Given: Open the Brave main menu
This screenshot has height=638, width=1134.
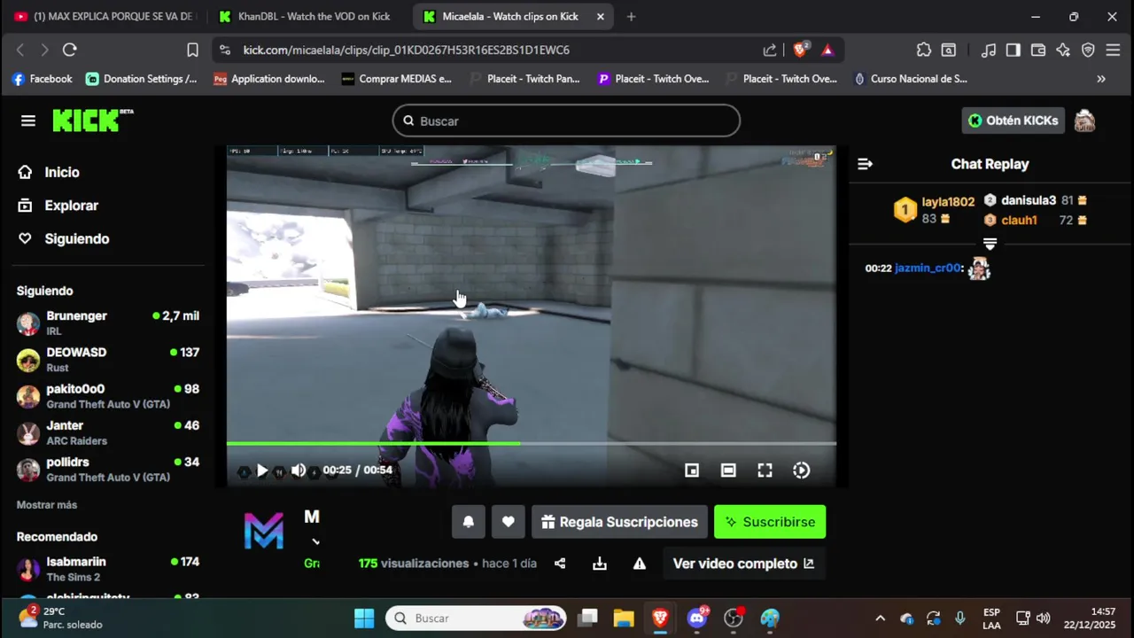Looking at the screenshot, I should [1113, 51].
